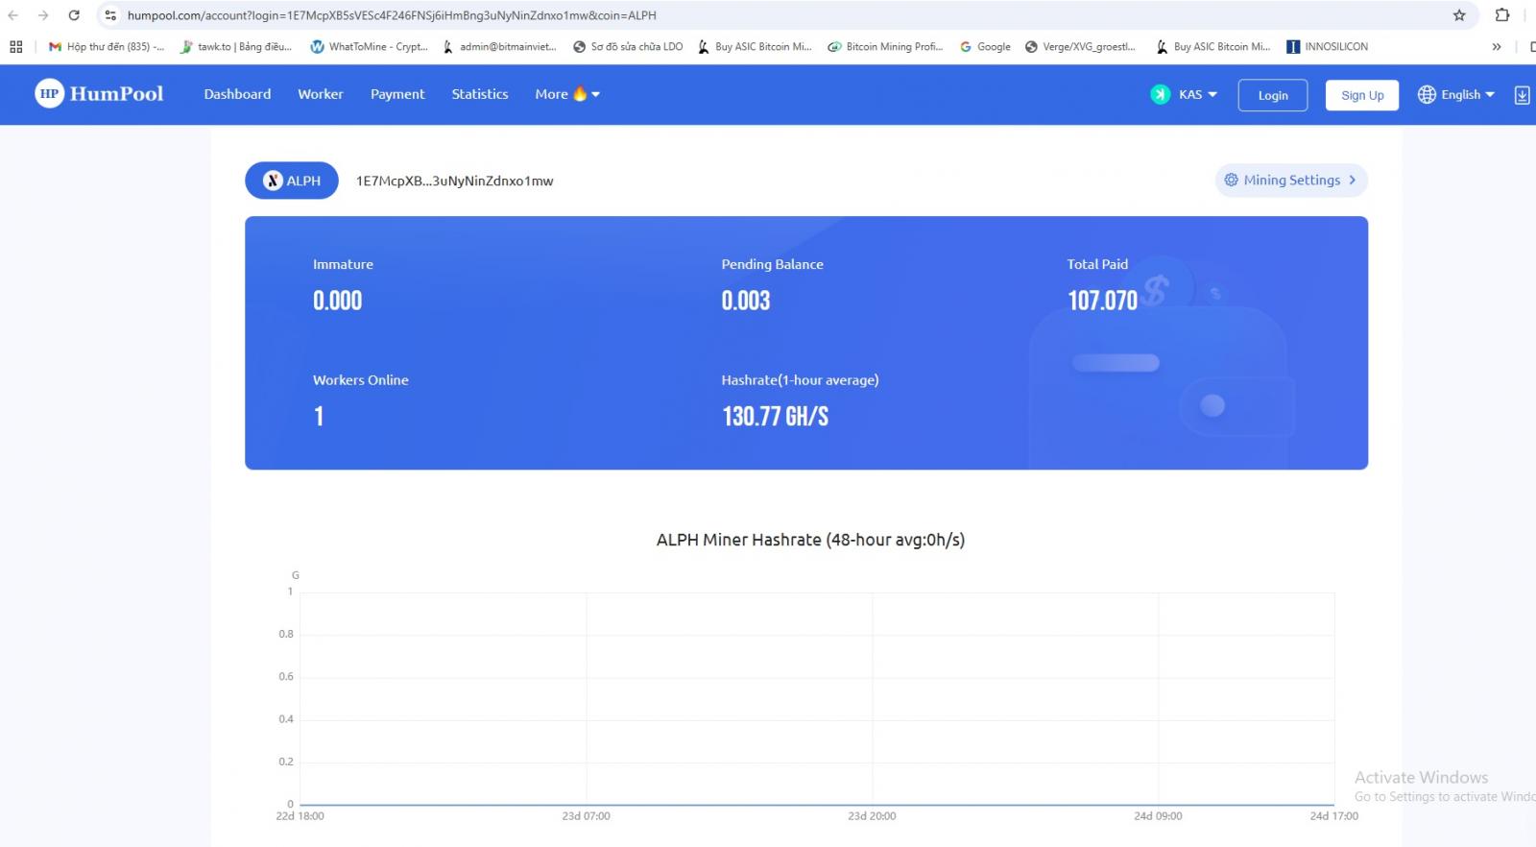Click the ALPH Miner Hashrate chart title
This screenshot has width=1536, height=847.
coord(810,540)
